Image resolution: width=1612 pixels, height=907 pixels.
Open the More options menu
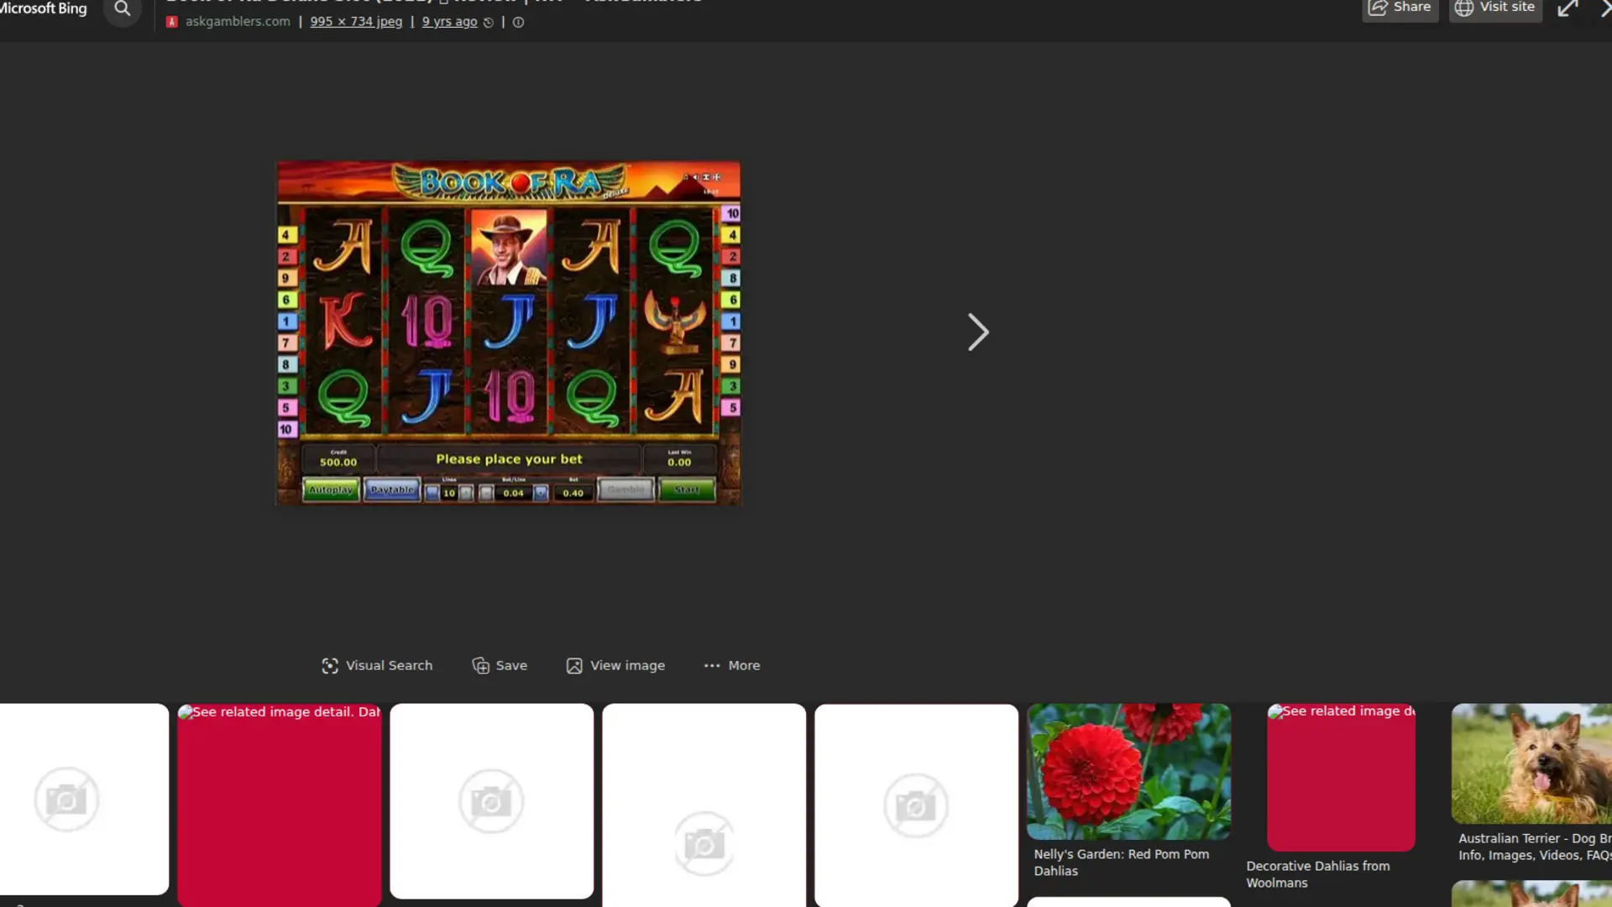click(x=730, y=665)
